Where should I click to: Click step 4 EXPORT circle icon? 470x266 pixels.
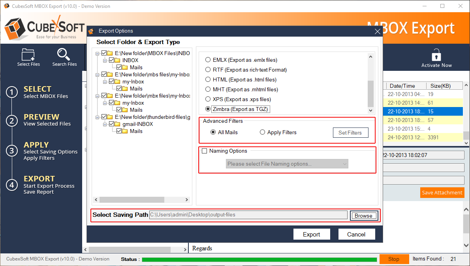click(x=12, y=185)
